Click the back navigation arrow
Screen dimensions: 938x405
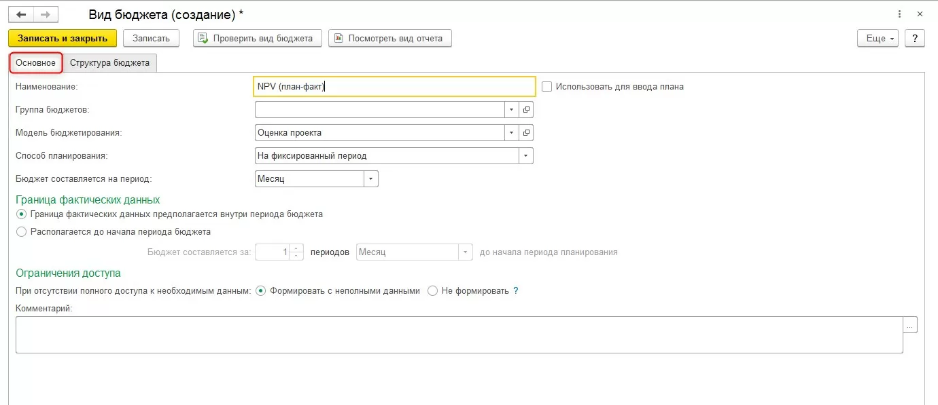20,14
